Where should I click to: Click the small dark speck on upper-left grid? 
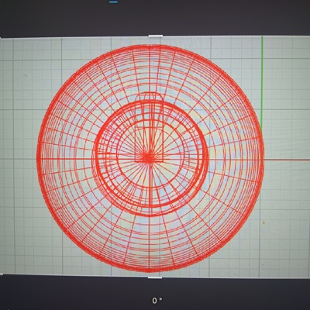[26, 76]
